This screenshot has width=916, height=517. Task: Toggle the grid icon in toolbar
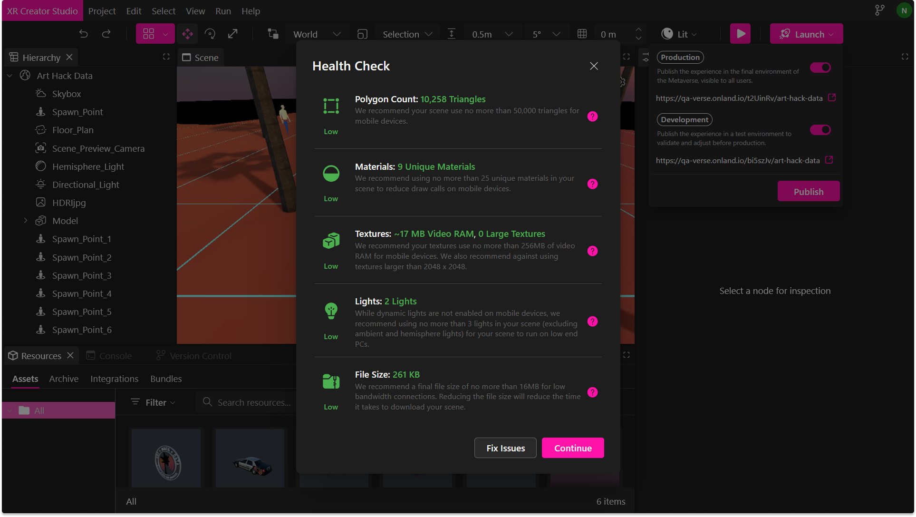pos(582,34)
